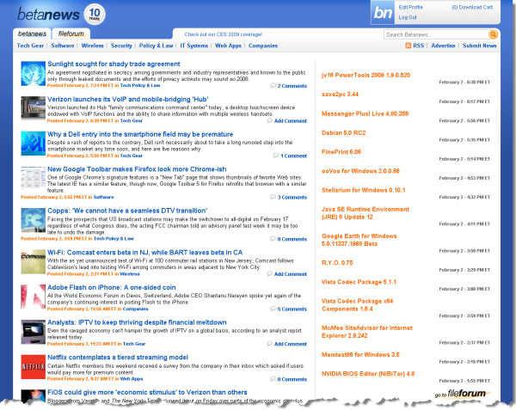Viewport: 516px width, 410px height.
Task: Open save2pc 3.44 download link
Action: [x=340, y=94]
